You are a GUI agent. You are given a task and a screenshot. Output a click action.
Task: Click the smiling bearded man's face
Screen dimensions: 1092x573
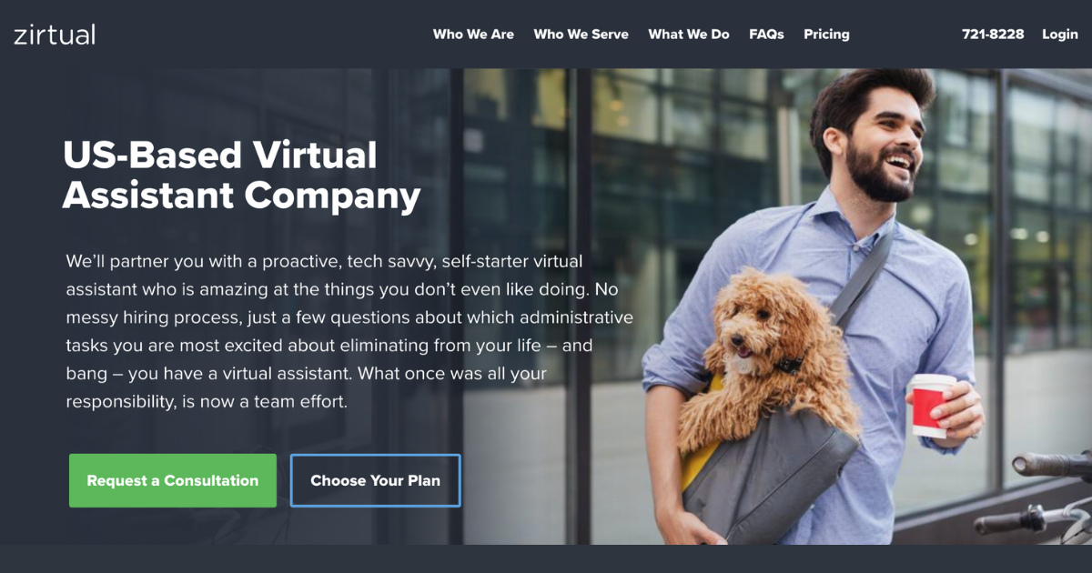pos(879,136)
